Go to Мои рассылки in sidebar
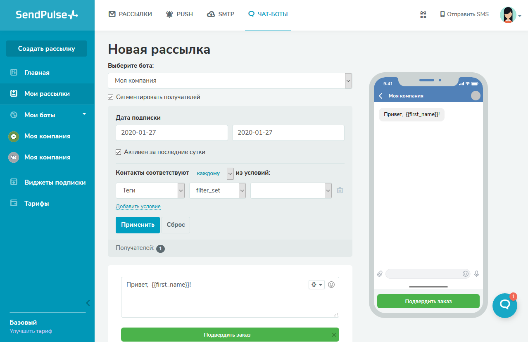 [x=47, y=94]
